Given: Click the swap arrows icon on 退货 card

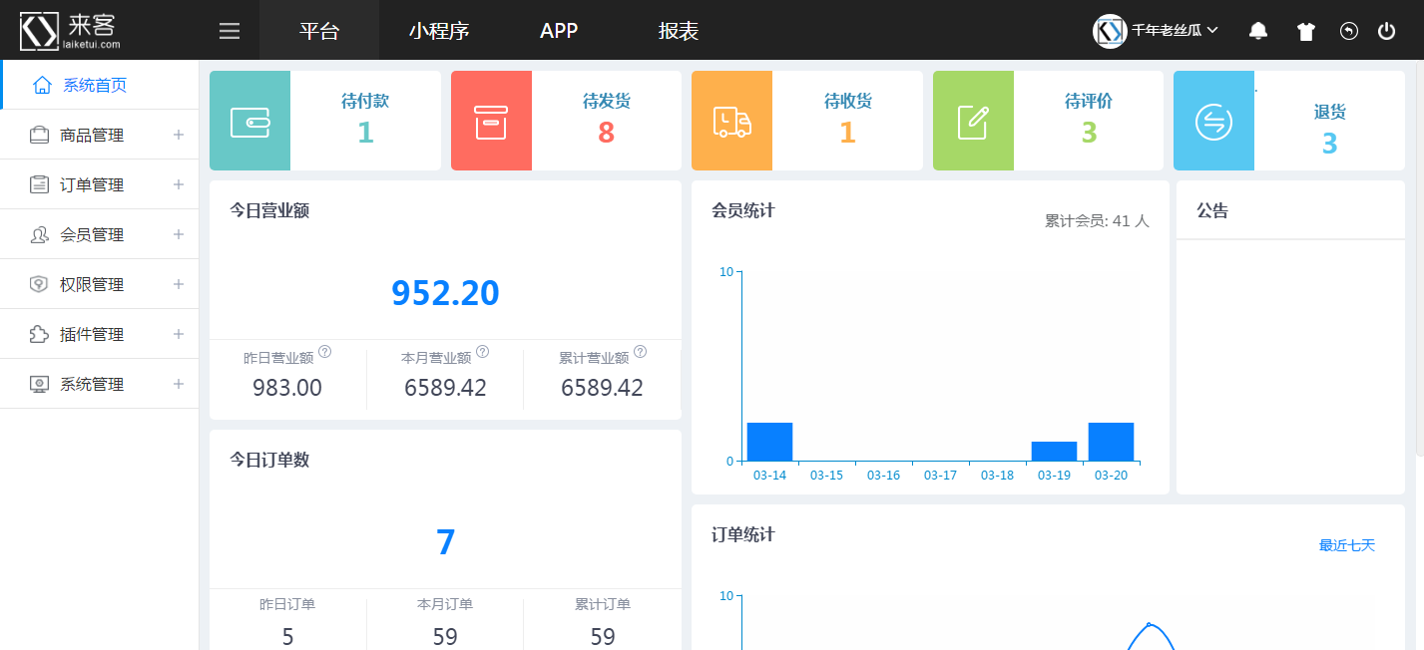Looking at the screenshot, I should (1213, 122).
